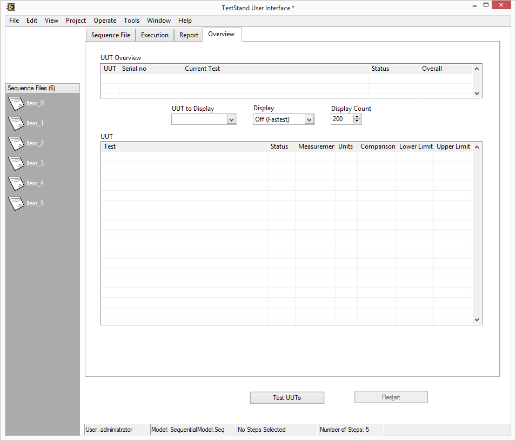
Task: Select the Item_0 sequence file icon
Action: (x=16, y=103)
